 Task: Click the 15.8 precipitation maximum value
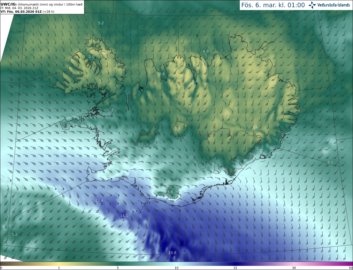click(x=172, y=253)
